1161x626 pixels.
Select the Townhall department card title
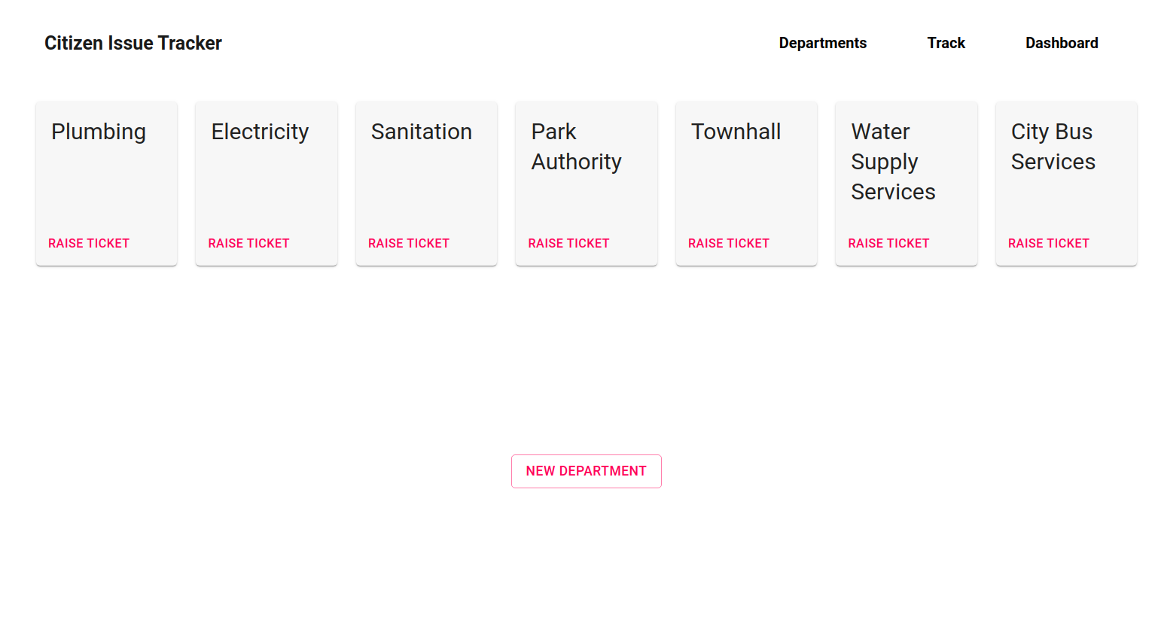pyautogui.click(x=736, y=132)
